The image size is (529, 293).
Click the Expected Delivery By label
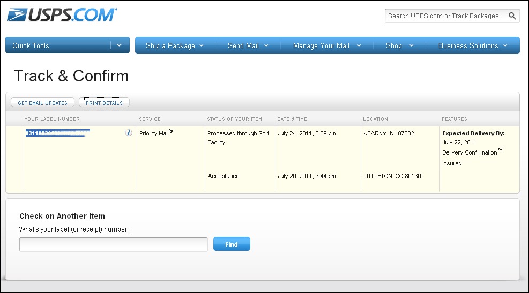coord(473,133)
